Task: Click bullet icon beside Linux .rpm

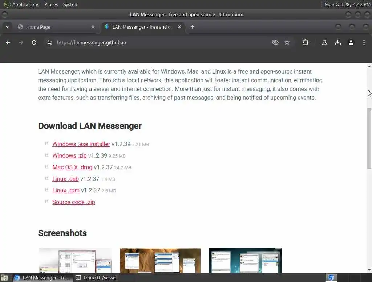Action: [x=47, y=190]
